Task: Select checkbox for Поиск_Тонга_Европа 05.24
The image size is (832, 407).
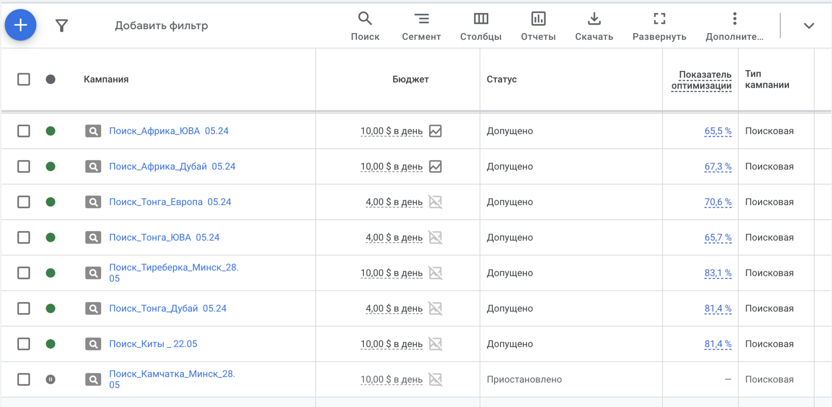Action: [24, 202]
